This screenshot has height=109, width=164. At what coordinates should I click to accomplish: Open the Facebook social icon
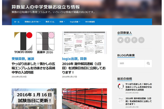tap(127, 40)
